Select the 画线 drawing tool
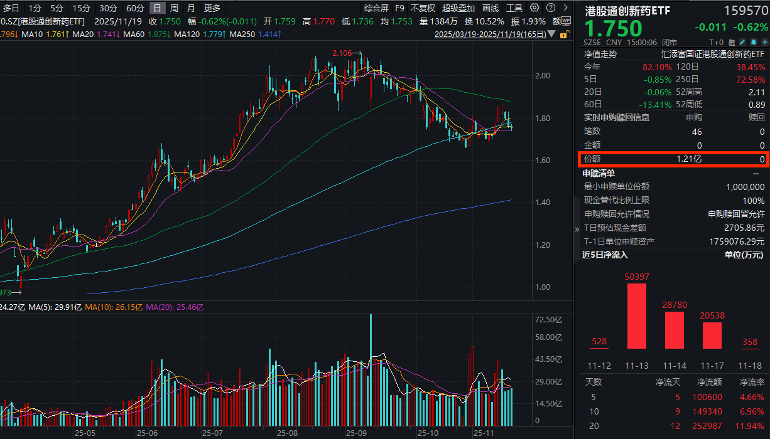 (x=491, y=8)
